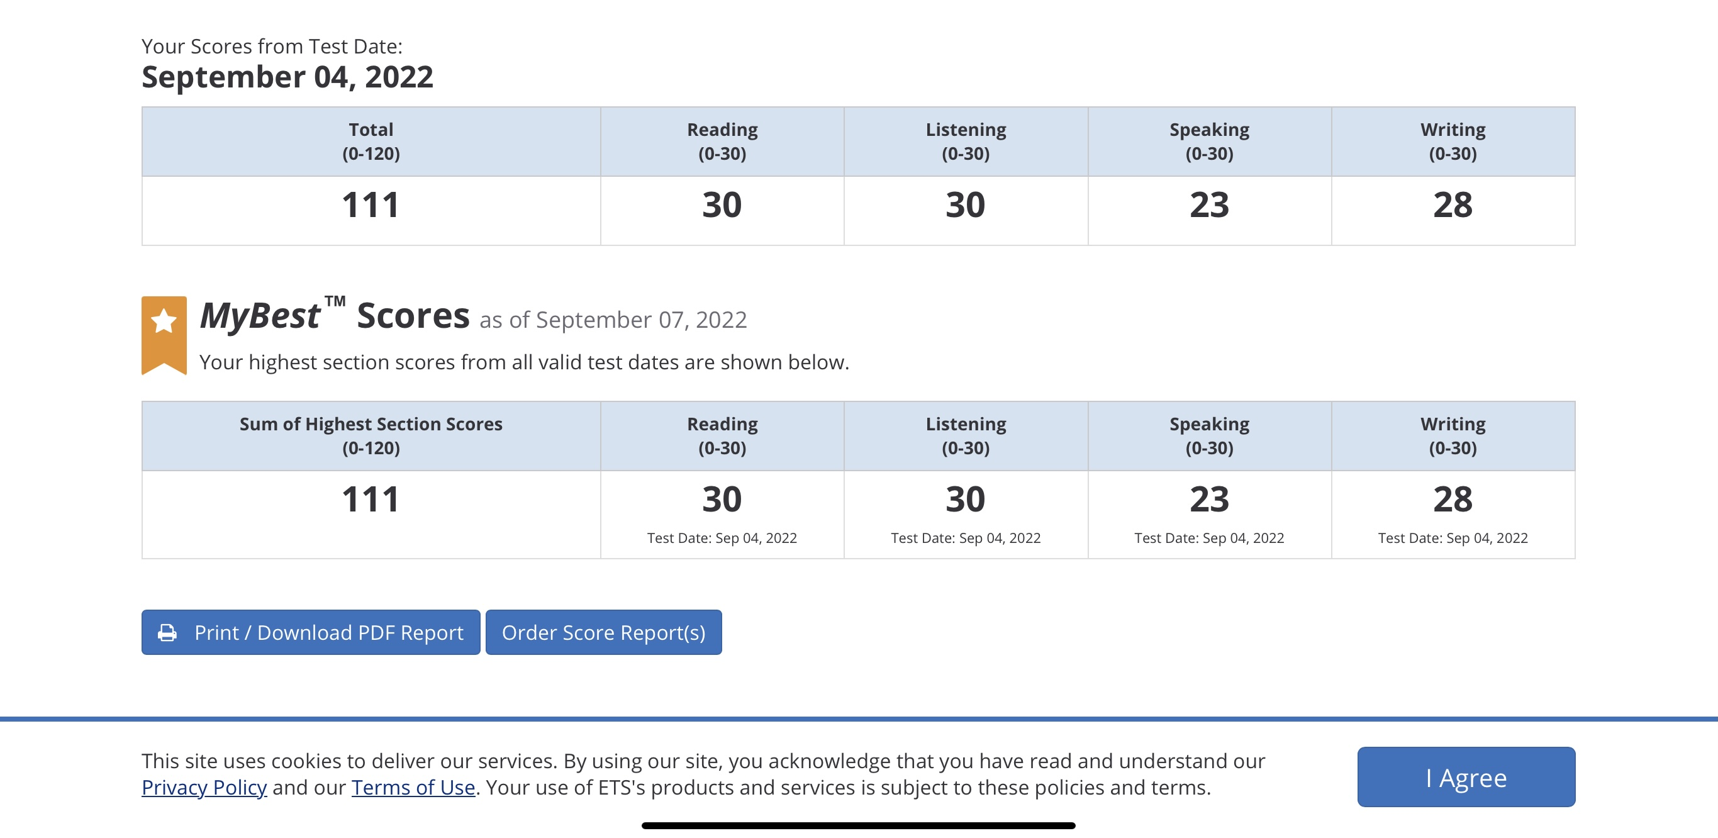This screenshot has height=838, width=1718.
Task: Open the Terms of Use link
Action: (x=413, y=787)
